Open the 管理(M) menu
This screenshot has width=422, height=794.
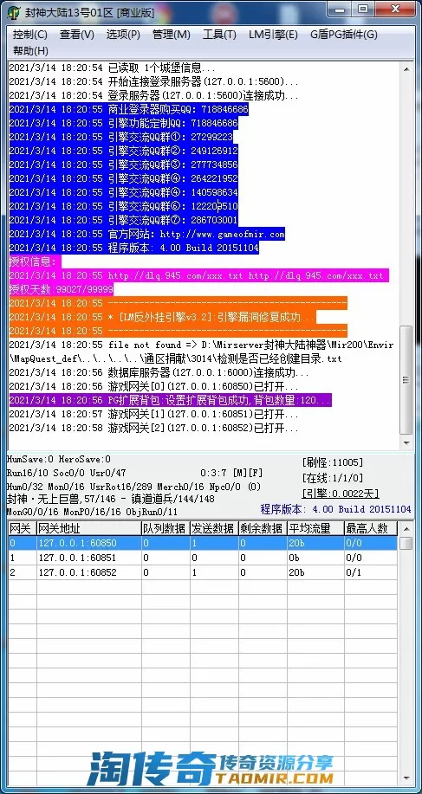(172, 35)
